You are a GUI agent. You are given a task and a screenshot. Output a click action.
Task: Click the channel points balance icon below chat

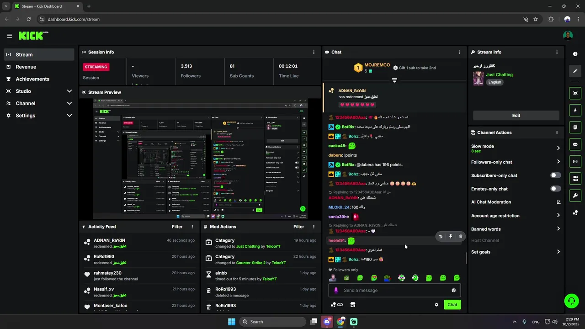(336, 305)
